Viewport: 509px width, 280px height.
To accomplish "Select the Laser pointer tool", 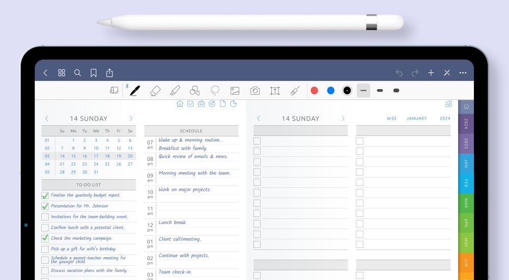I will (x=295, y=91).
